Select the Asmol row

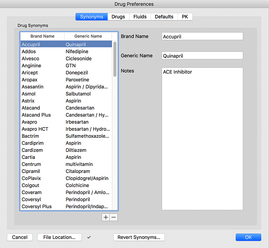click(66, 94)
